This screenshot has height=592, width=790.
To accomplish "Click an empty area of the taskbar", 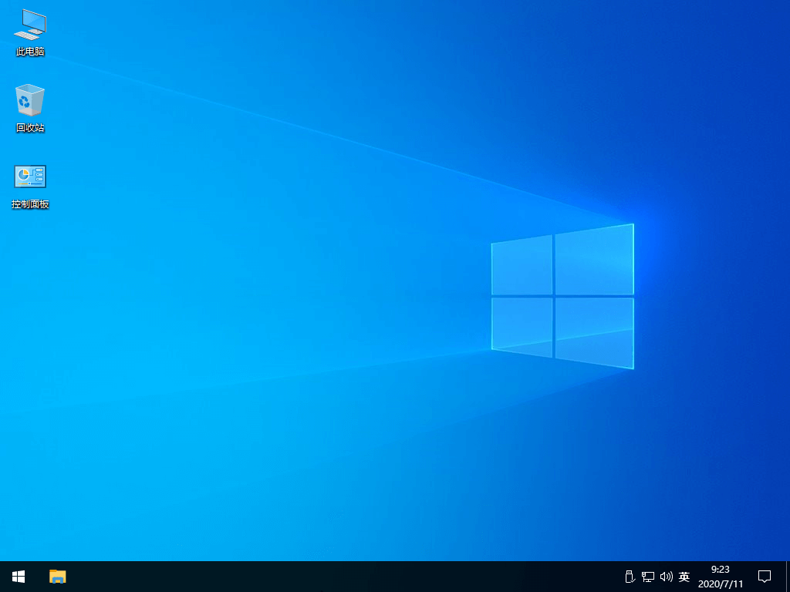I will point(347,576).
